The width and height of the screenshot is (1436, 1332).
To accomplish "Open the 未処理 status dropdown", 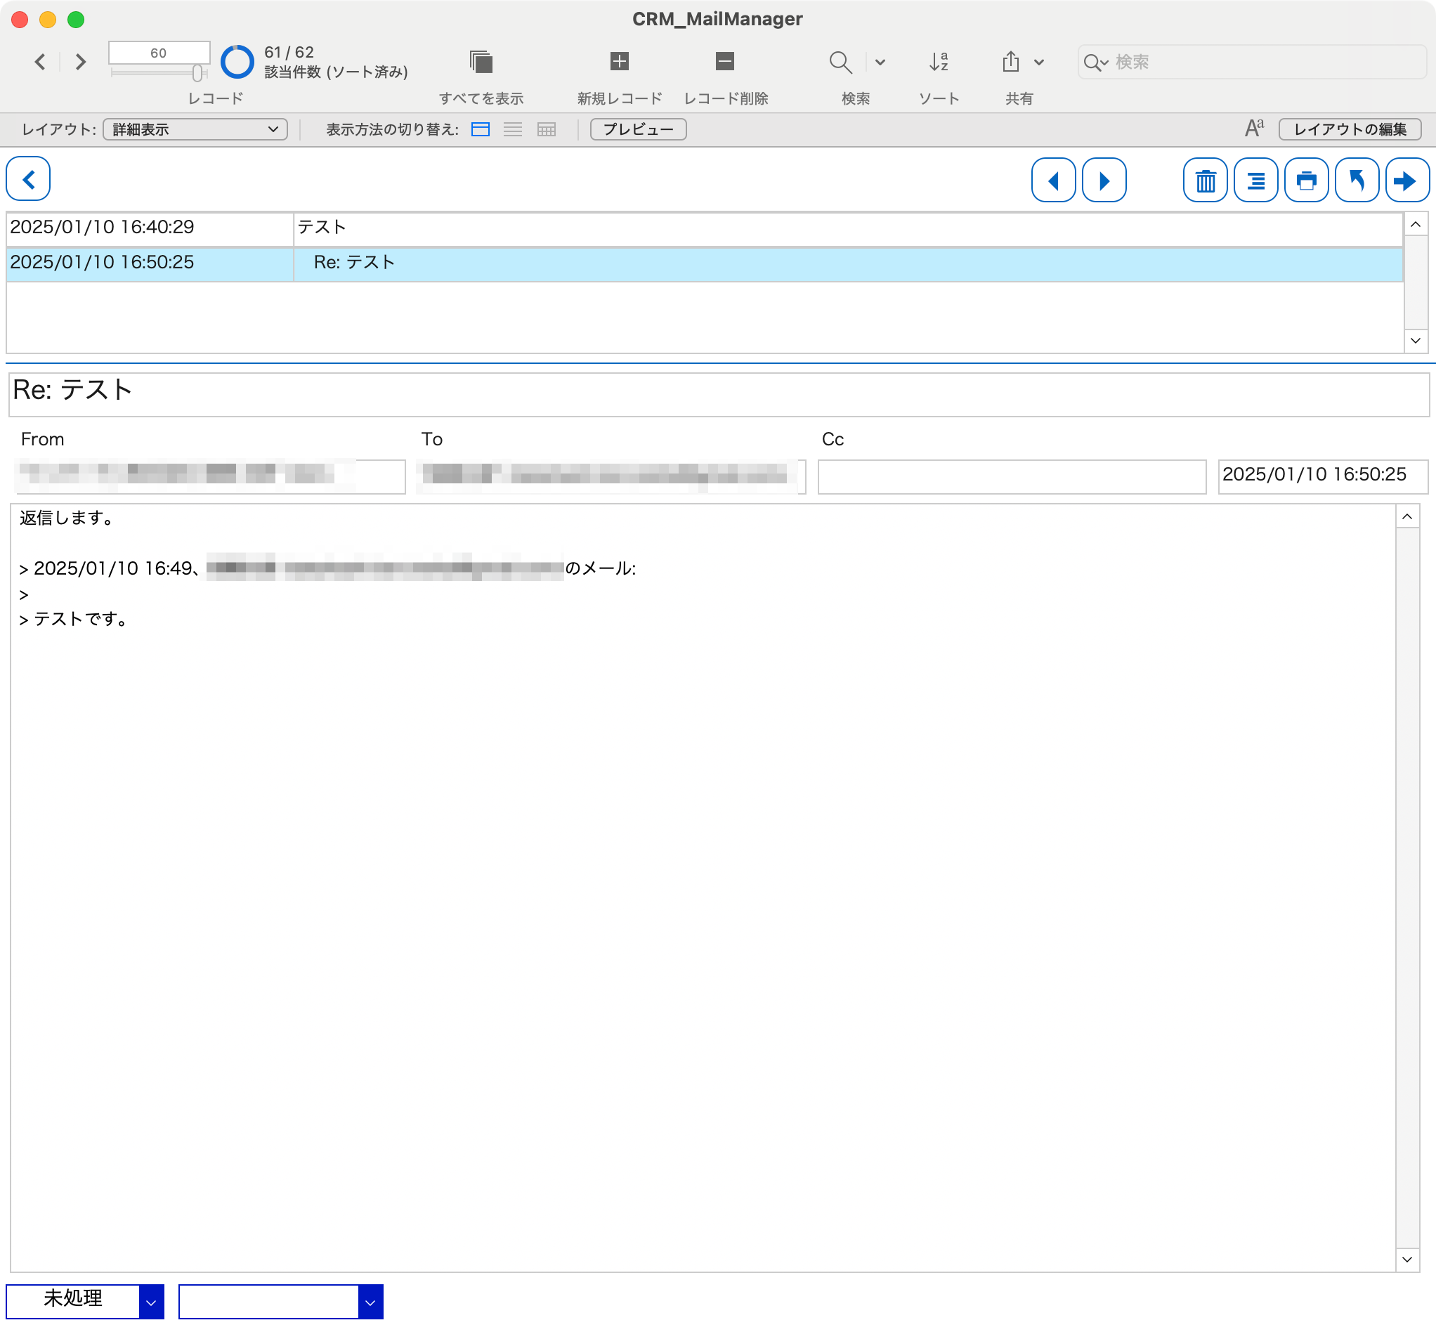I will tap(85, 1301).
